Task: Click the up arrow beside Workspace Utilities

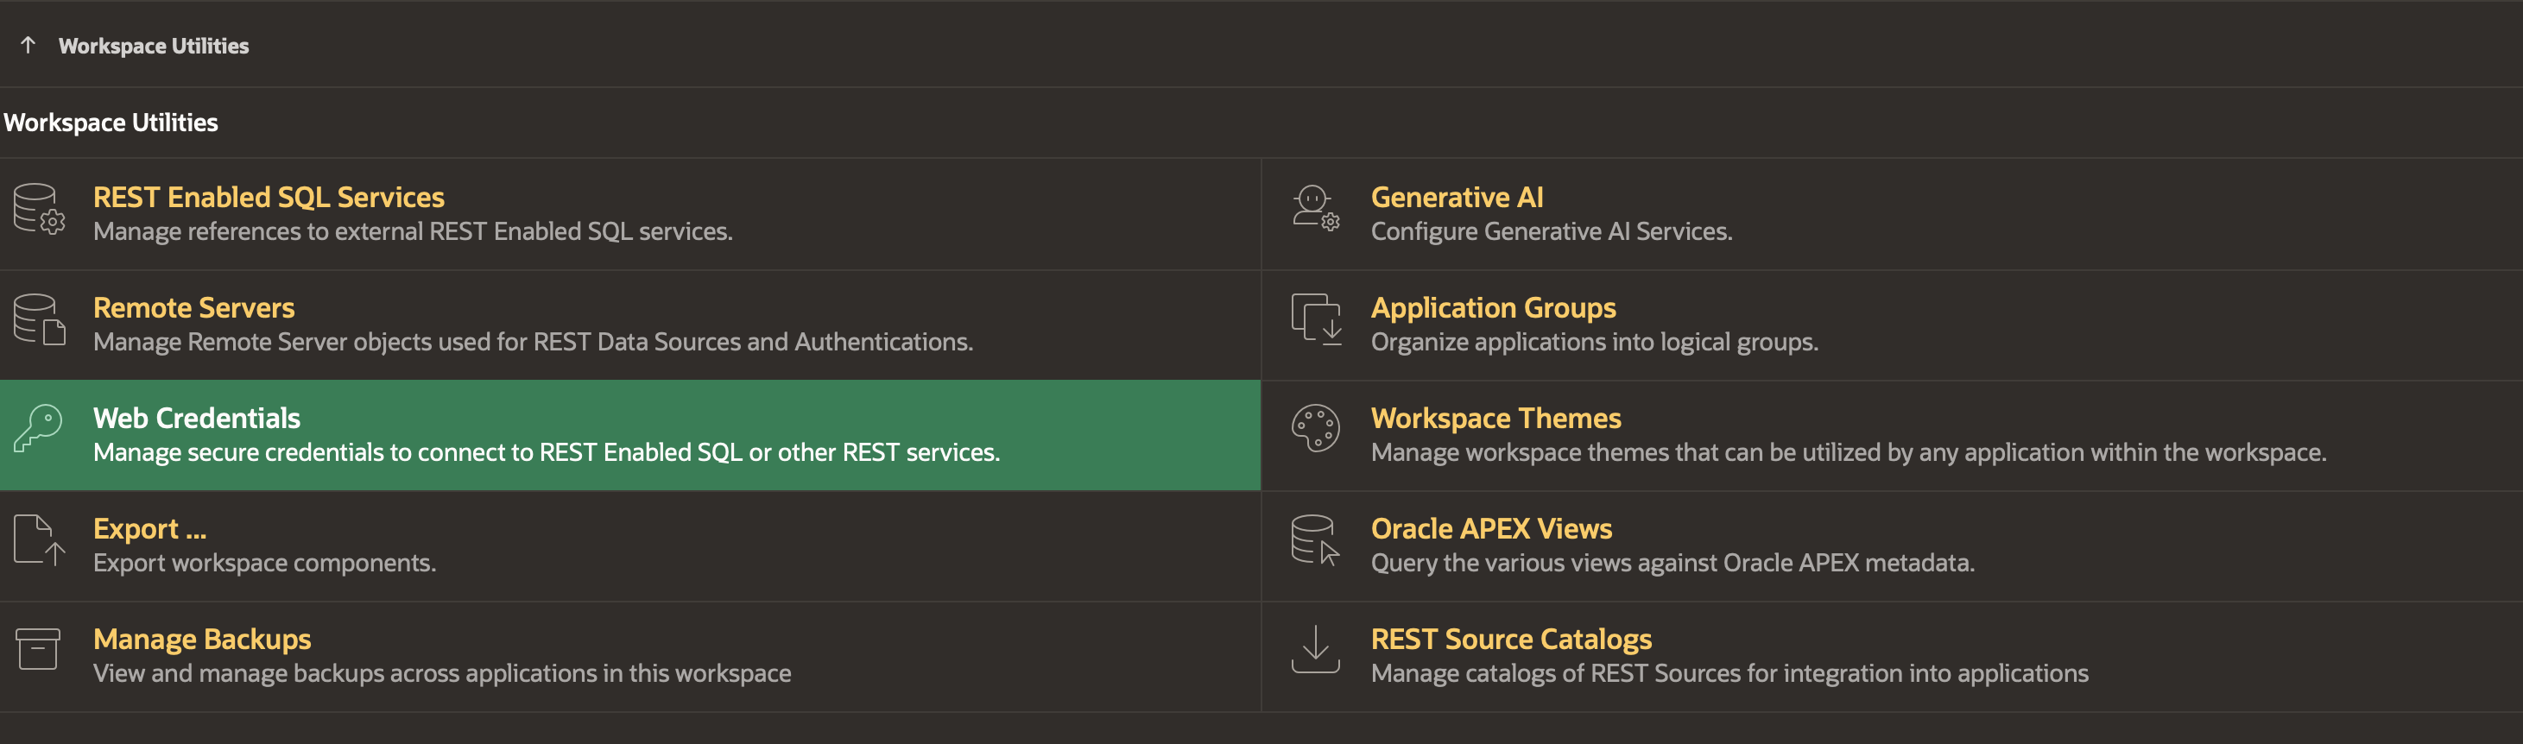Action: (28, 45)
